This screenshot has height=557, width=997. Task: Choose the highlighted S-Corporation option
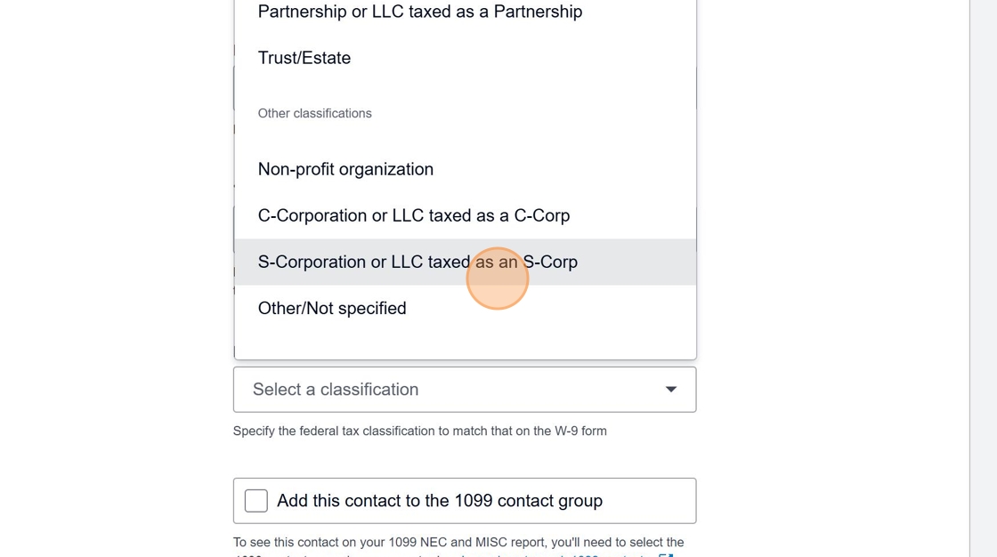point(417,262)
